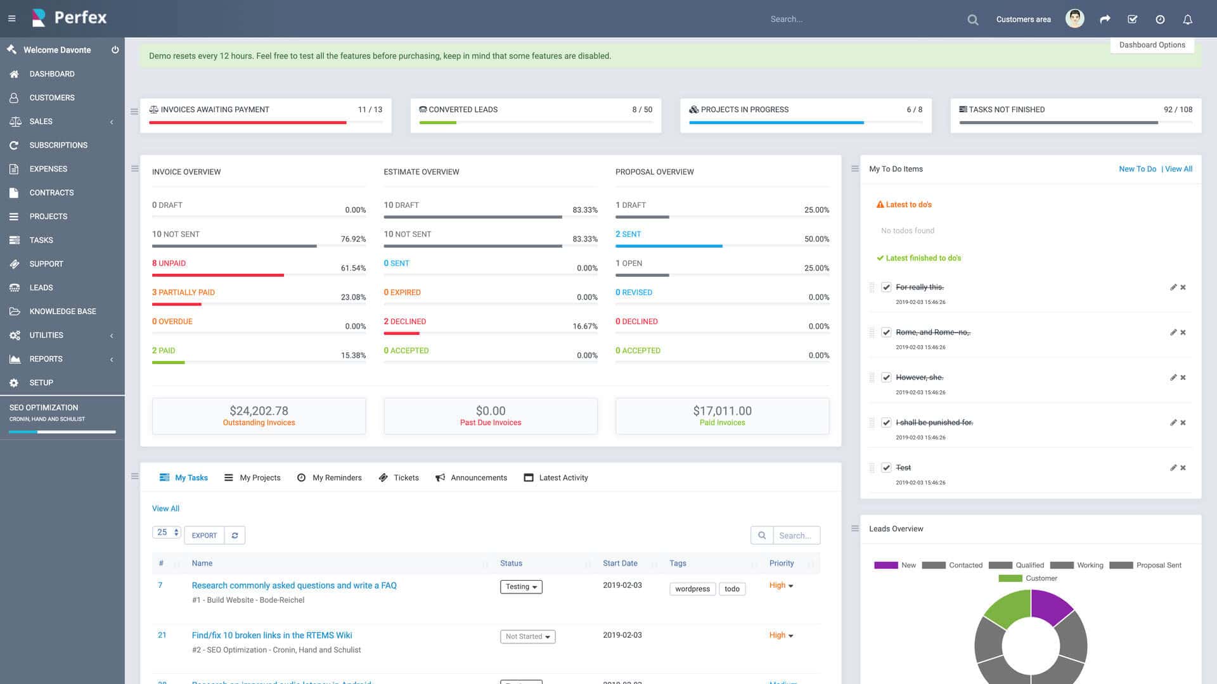
Task: Click the drag handle beside My Tasks widget
Action: (x=134, y=476)
